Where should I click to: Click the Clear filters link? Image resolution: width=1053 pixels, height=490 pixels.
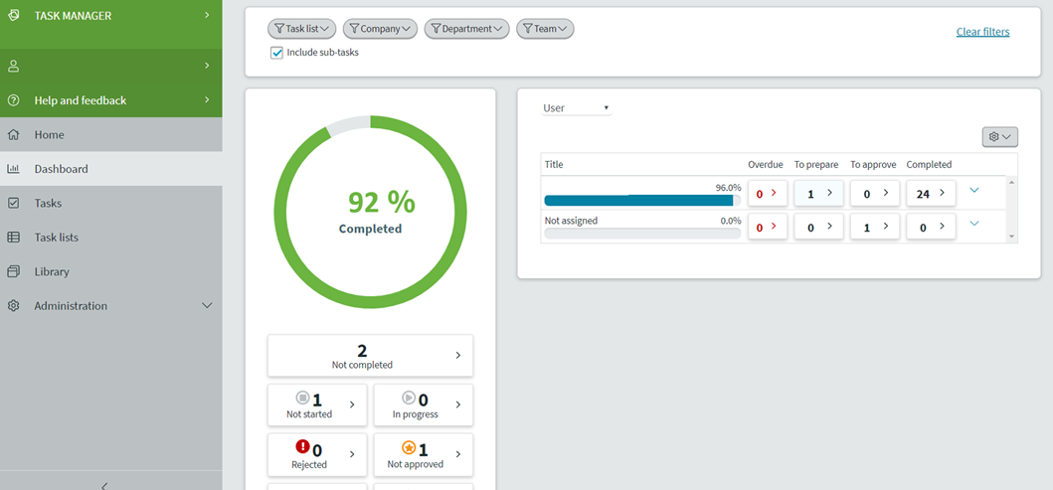[982, 32]
